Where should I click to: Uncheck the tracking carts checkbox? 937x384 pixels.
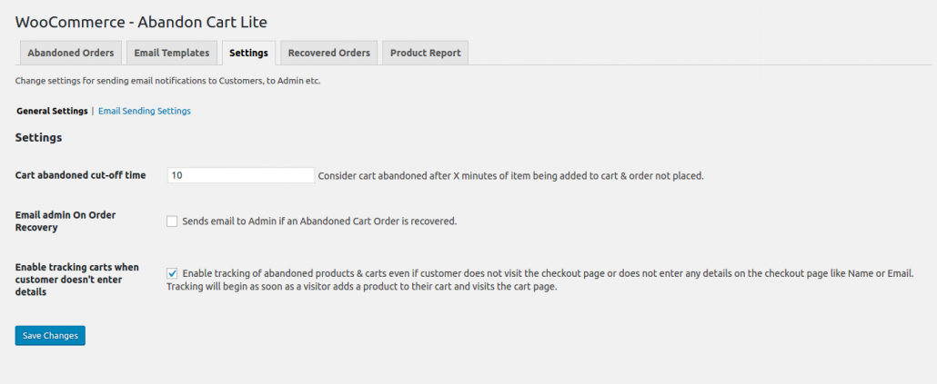coord(172,273)
